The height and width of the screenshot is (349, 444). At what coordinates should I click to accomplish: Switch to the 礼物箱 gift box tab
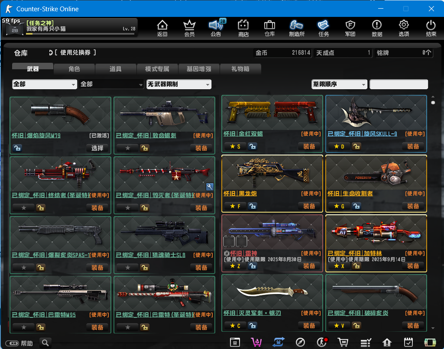240,69
